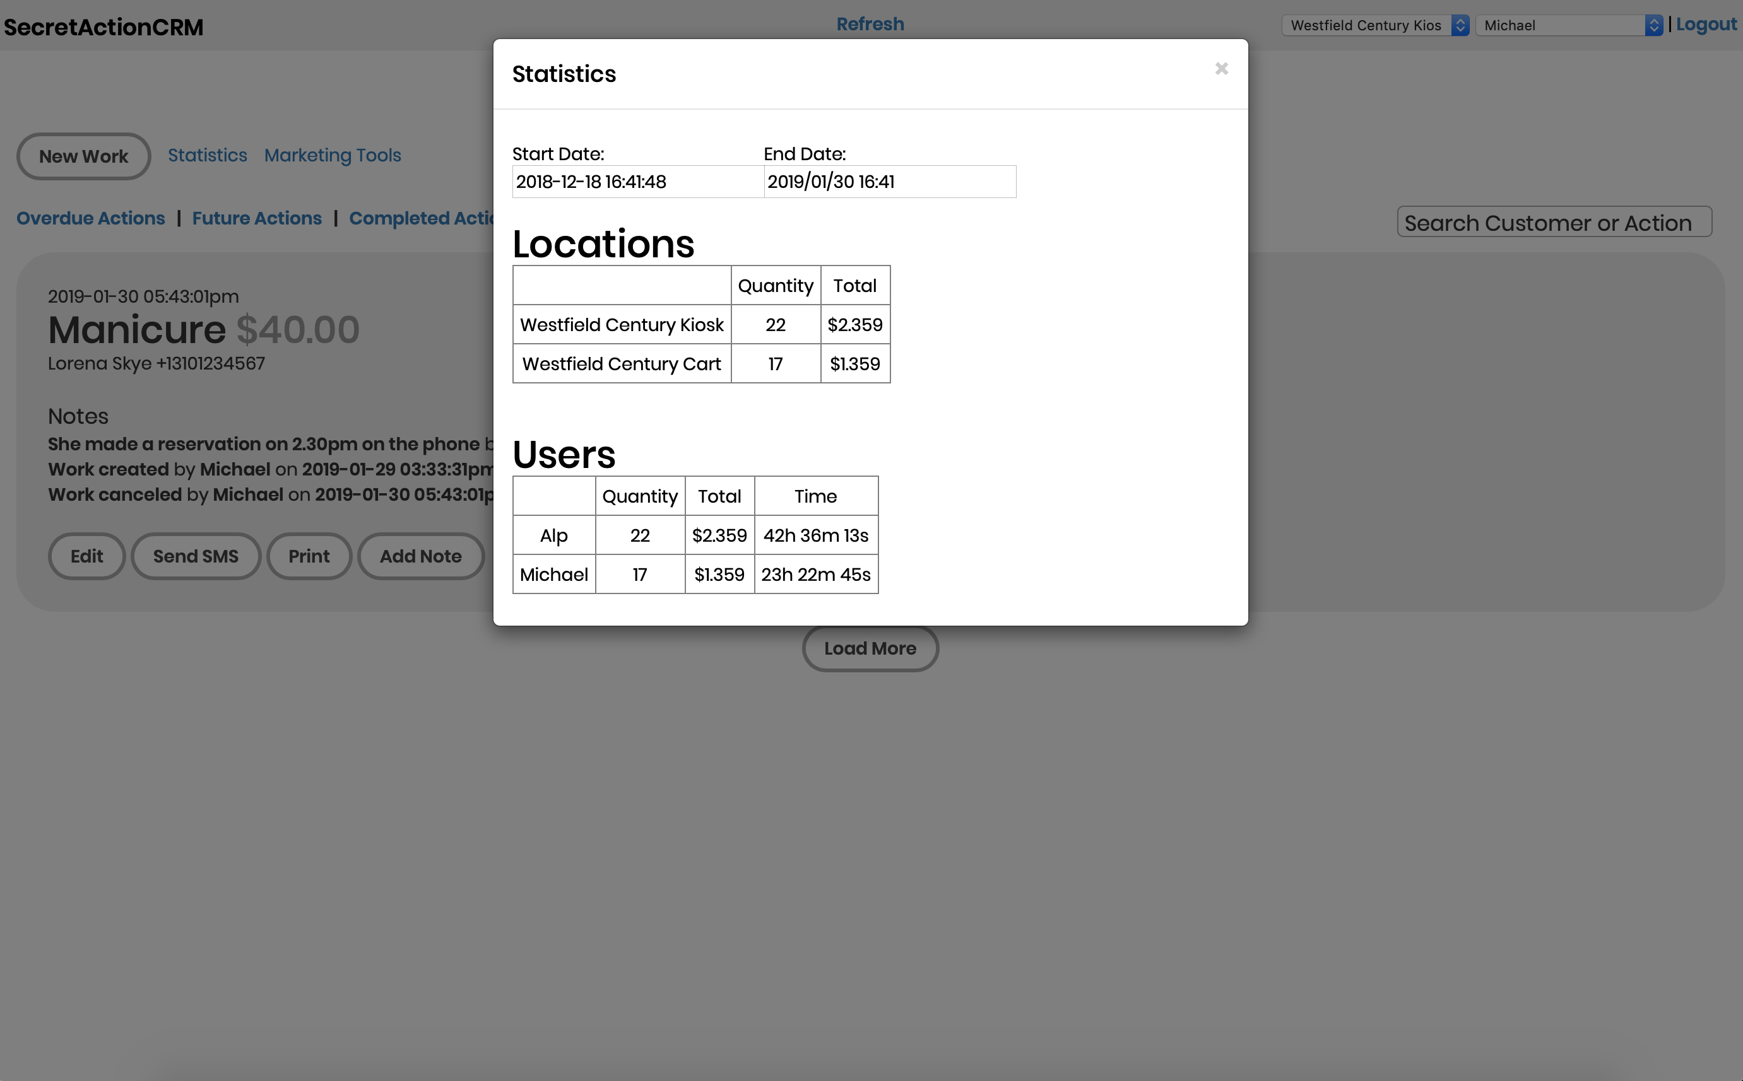The height and width of the screenshot is (1081, 1743).
Task: Add a note to the Manicure entry
Action: pos(420,556)
